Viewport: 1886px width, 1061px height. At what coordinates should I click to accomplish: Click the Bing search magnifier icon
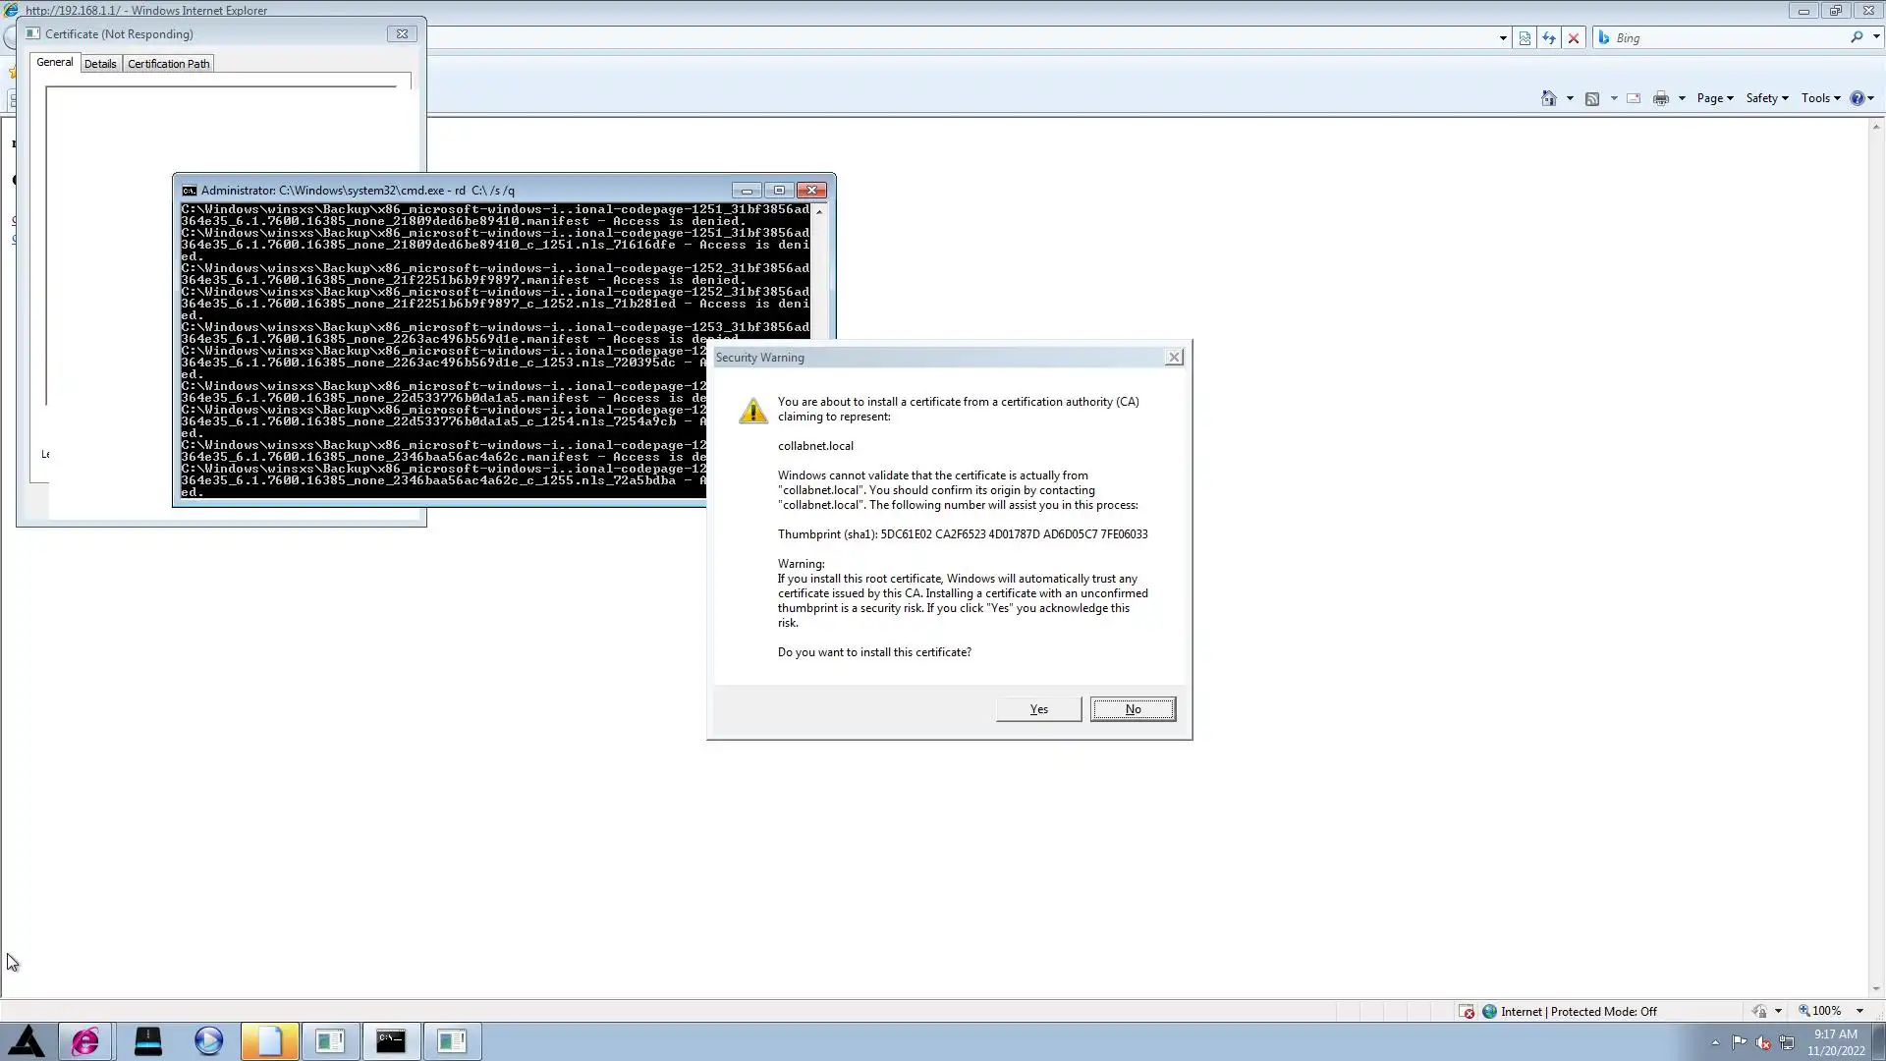pos(1857,37)
